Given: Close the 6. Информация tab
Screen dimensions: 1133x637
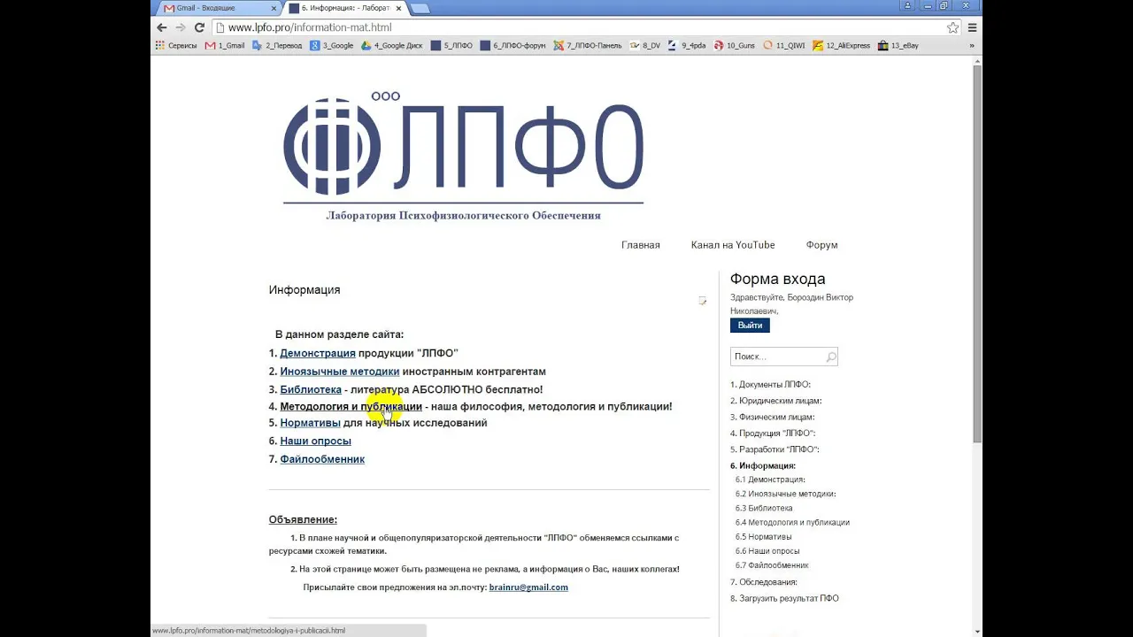Looking at the screenshot, I should coord(399,8).
